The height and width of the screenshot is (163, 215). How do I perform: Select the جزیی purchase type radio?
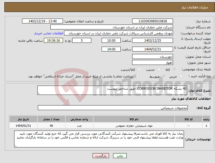pyautogui.click(x=181, y=76)
